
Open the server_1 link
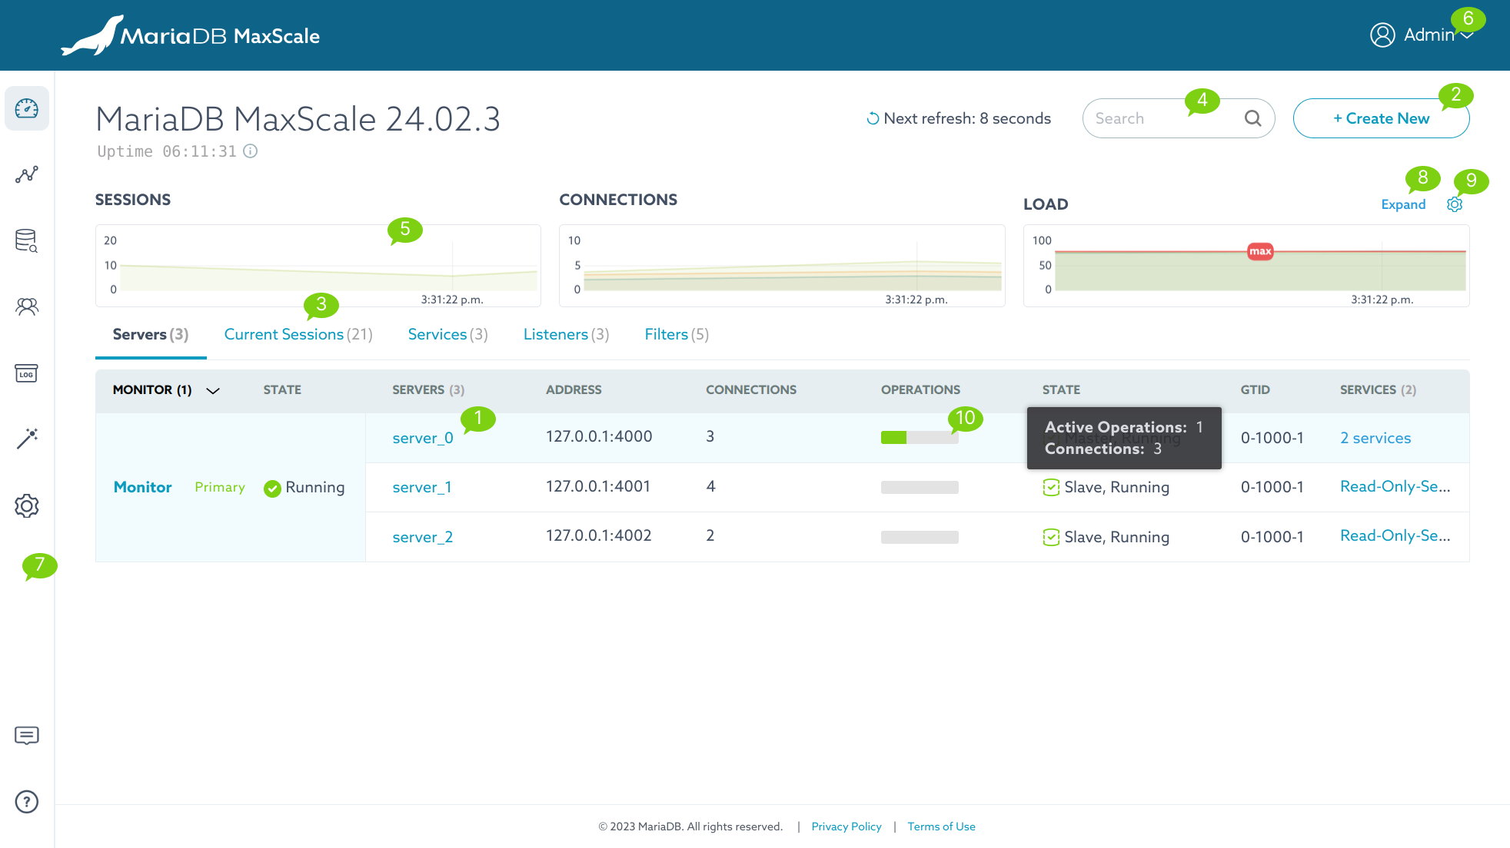pyautogui.click(x=422, y=488)
